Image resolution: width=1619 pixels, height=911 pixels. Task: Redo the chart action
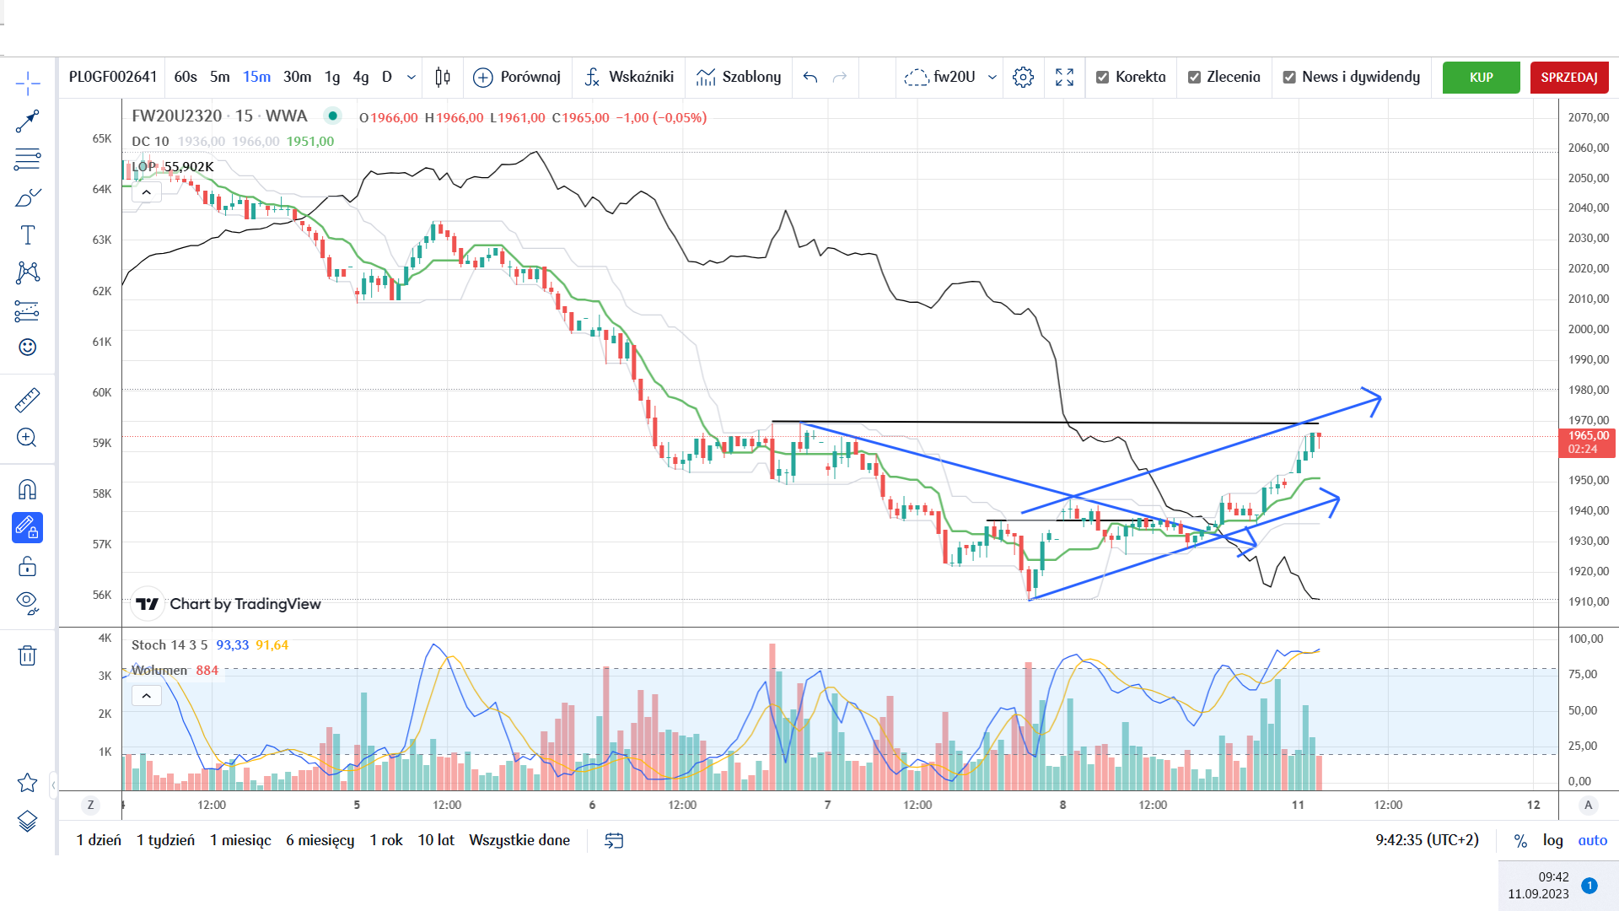(x=840, y=77)
